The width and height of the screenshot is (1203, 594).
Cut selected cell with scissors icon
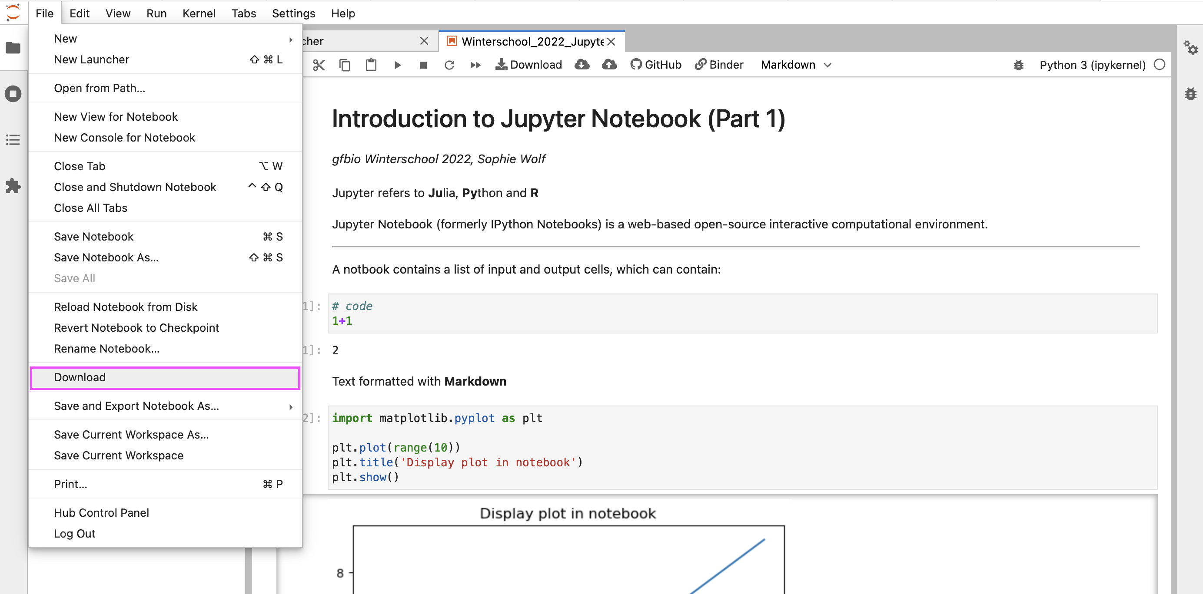tap(319, 65)
